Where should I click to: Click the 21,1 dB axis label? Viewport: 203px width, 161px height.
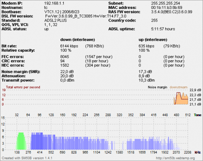click(195, 104)
